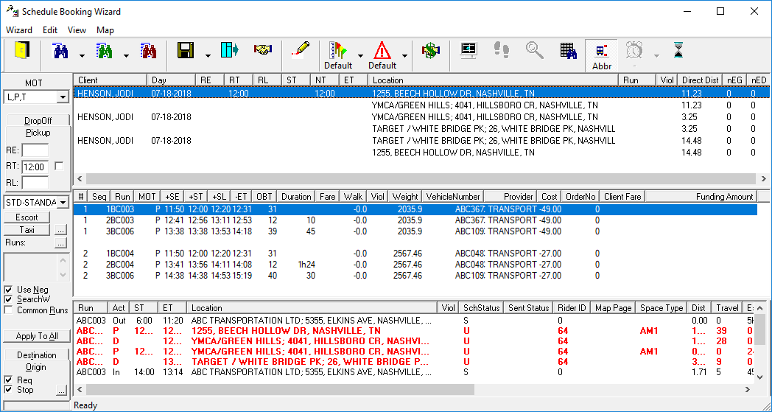Image resolution: width=772 pixels, height=412 pixels.
Task: Click the hourglass icon in toolbar
Action: [678, 50]
